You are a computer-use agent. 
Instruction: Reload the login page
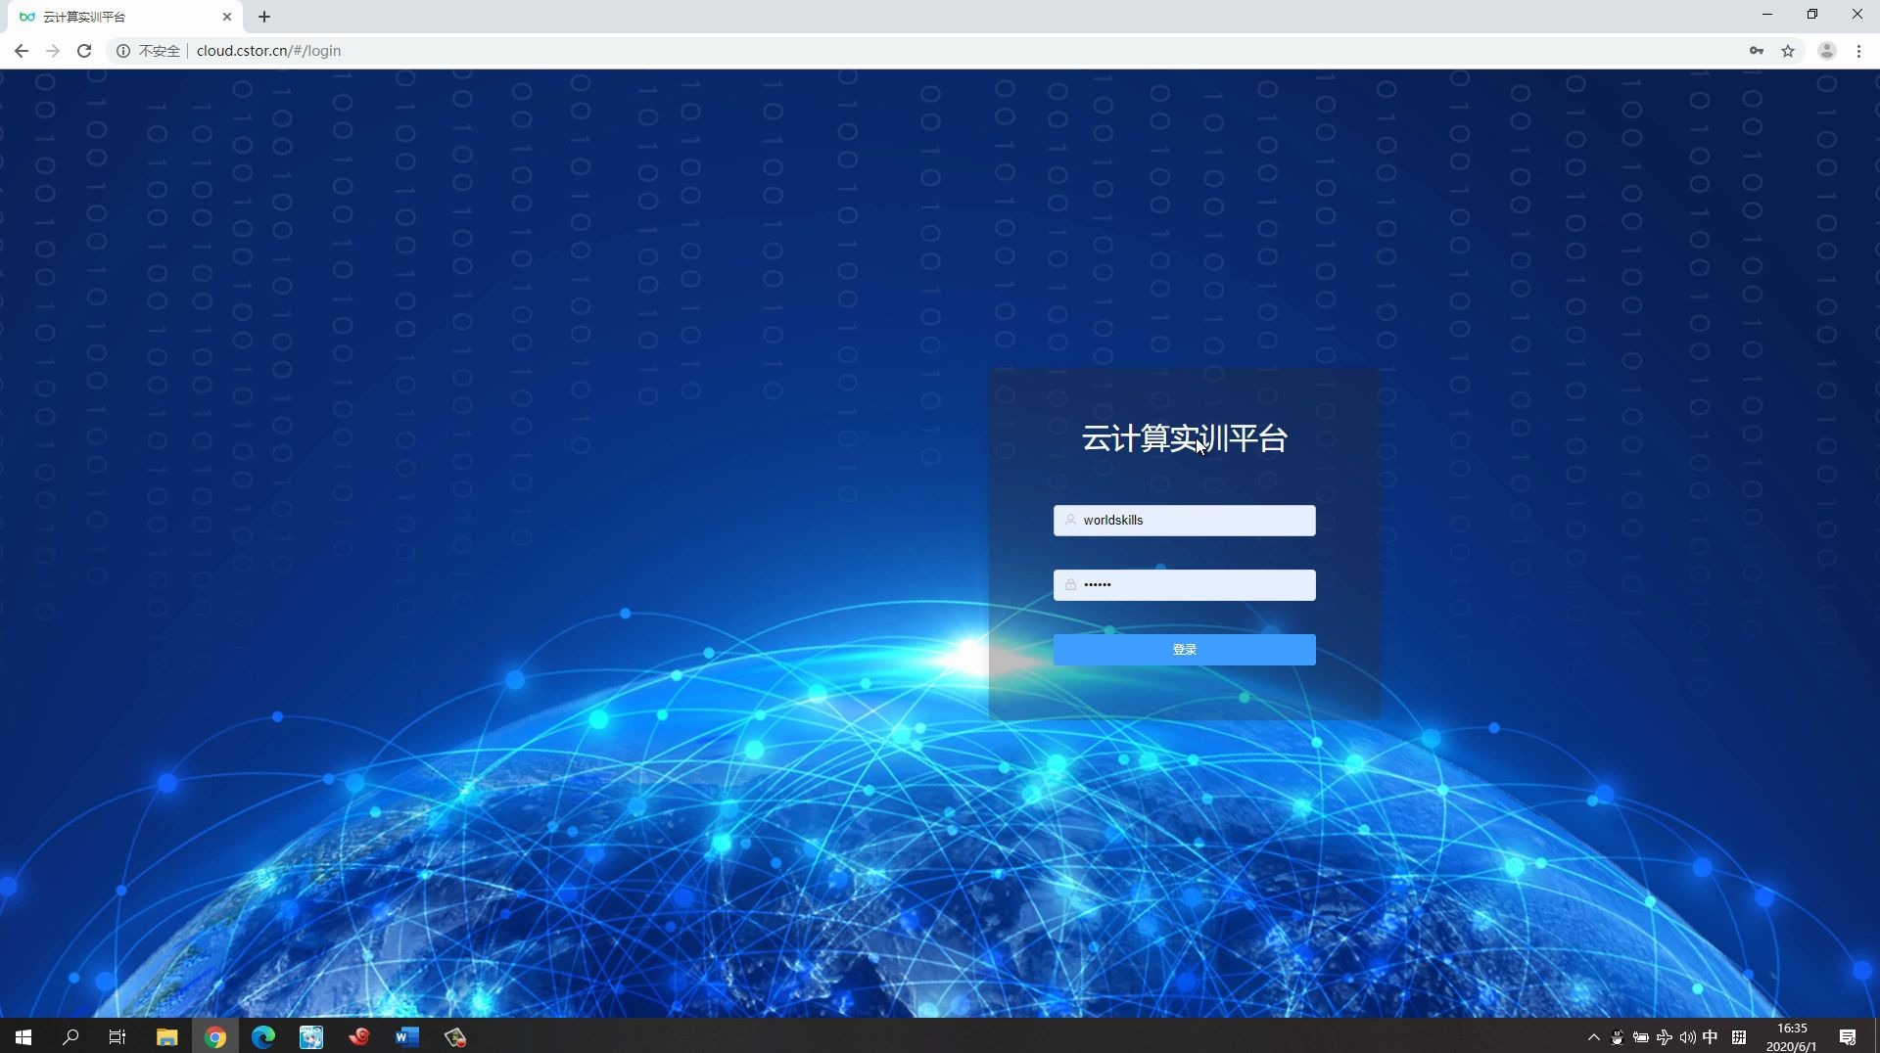tap(84, 51)
